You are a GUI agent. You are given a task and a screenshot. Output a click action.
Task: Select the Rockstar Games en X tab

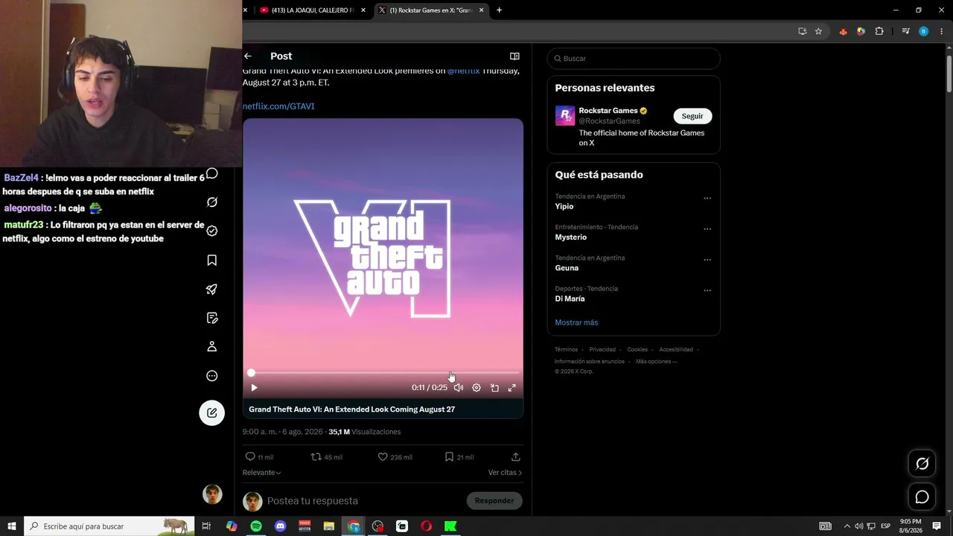(430, 10)
